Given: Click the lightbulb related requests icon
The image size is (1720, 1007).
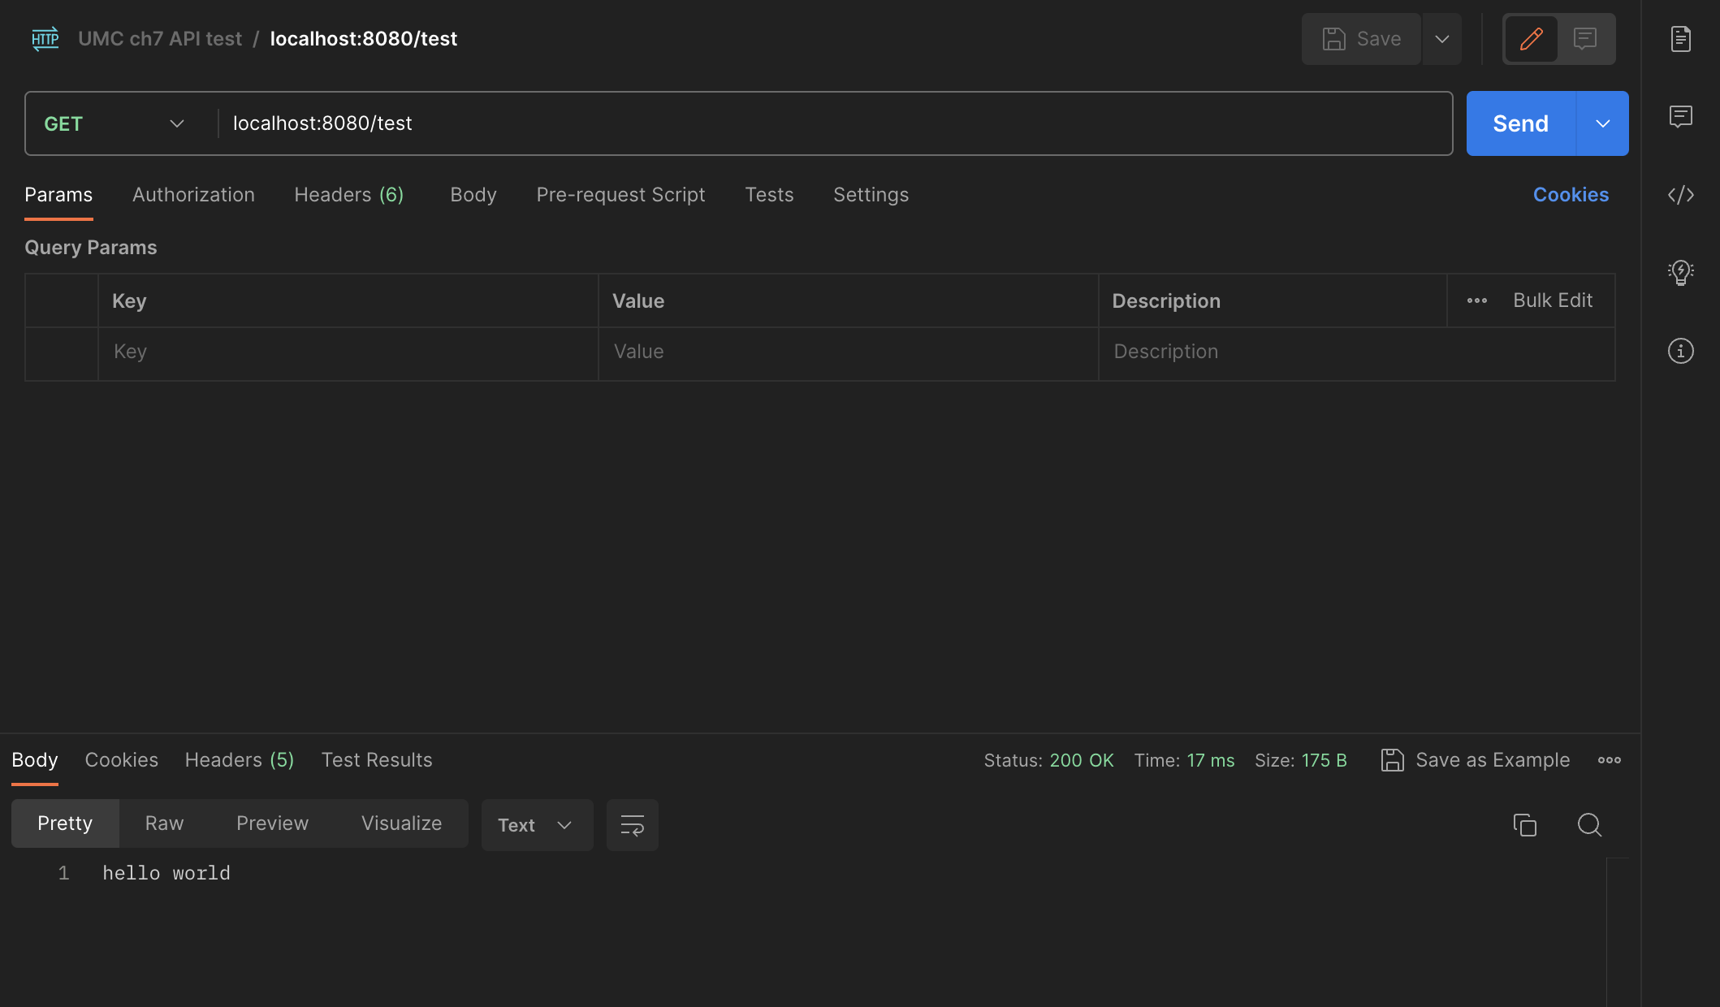Looking at the screenshot, I should point(1680,272).
